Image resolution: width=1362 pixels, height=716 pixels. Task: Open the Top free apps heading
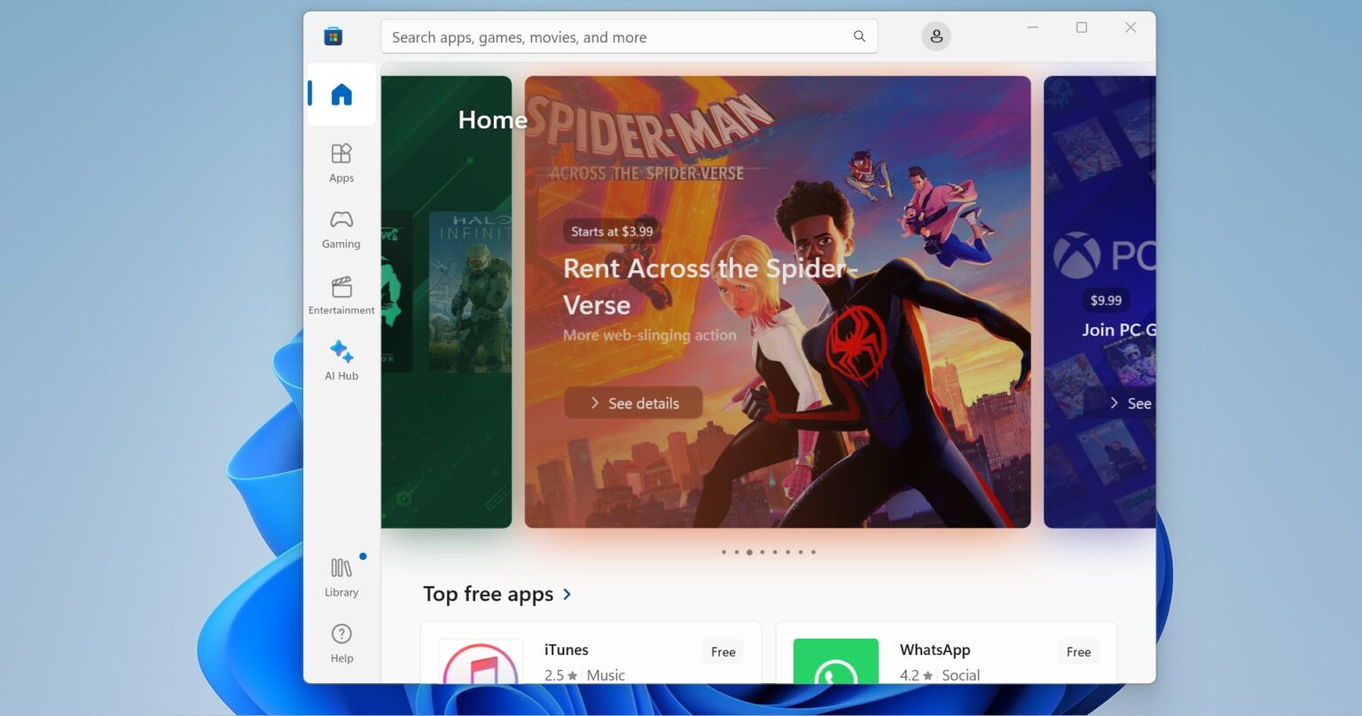click(x=488, y=594)
